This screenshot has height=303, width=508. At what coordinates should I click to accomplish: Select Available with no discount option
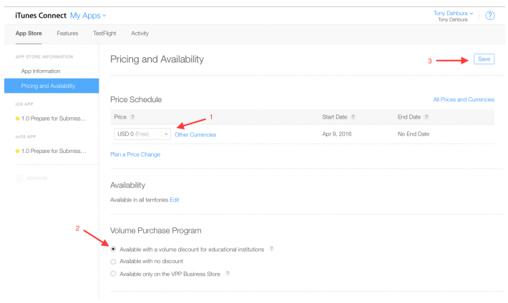point(113,262)
